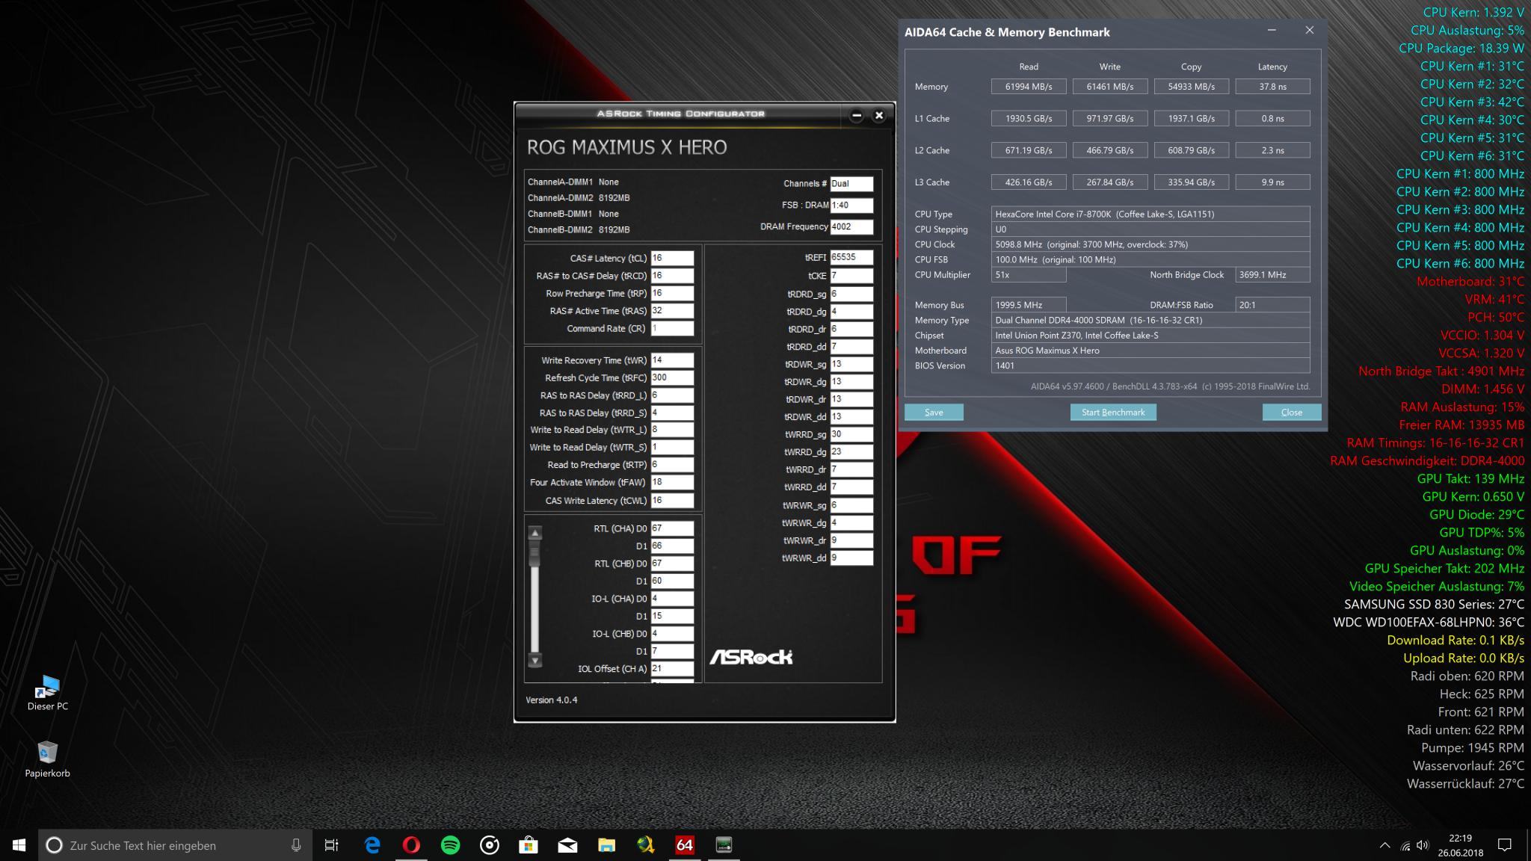Open the Windows Start menu
This screenshot has height=861, width=1531.
click(19, 845)
